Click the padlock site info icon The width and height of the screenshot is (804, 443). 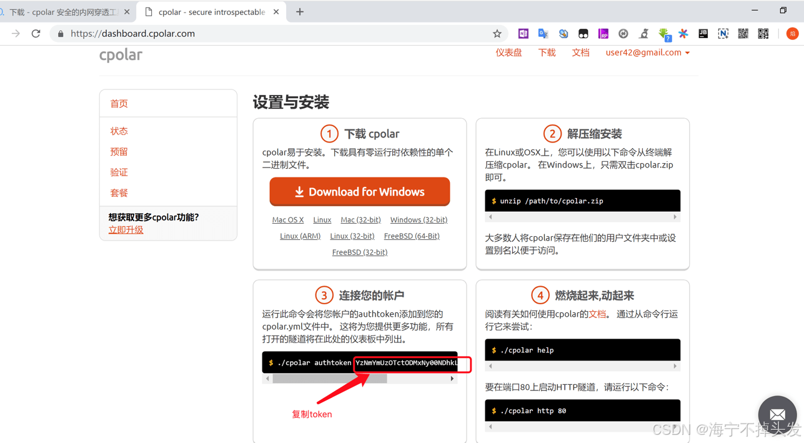click(x=61, y=34)
